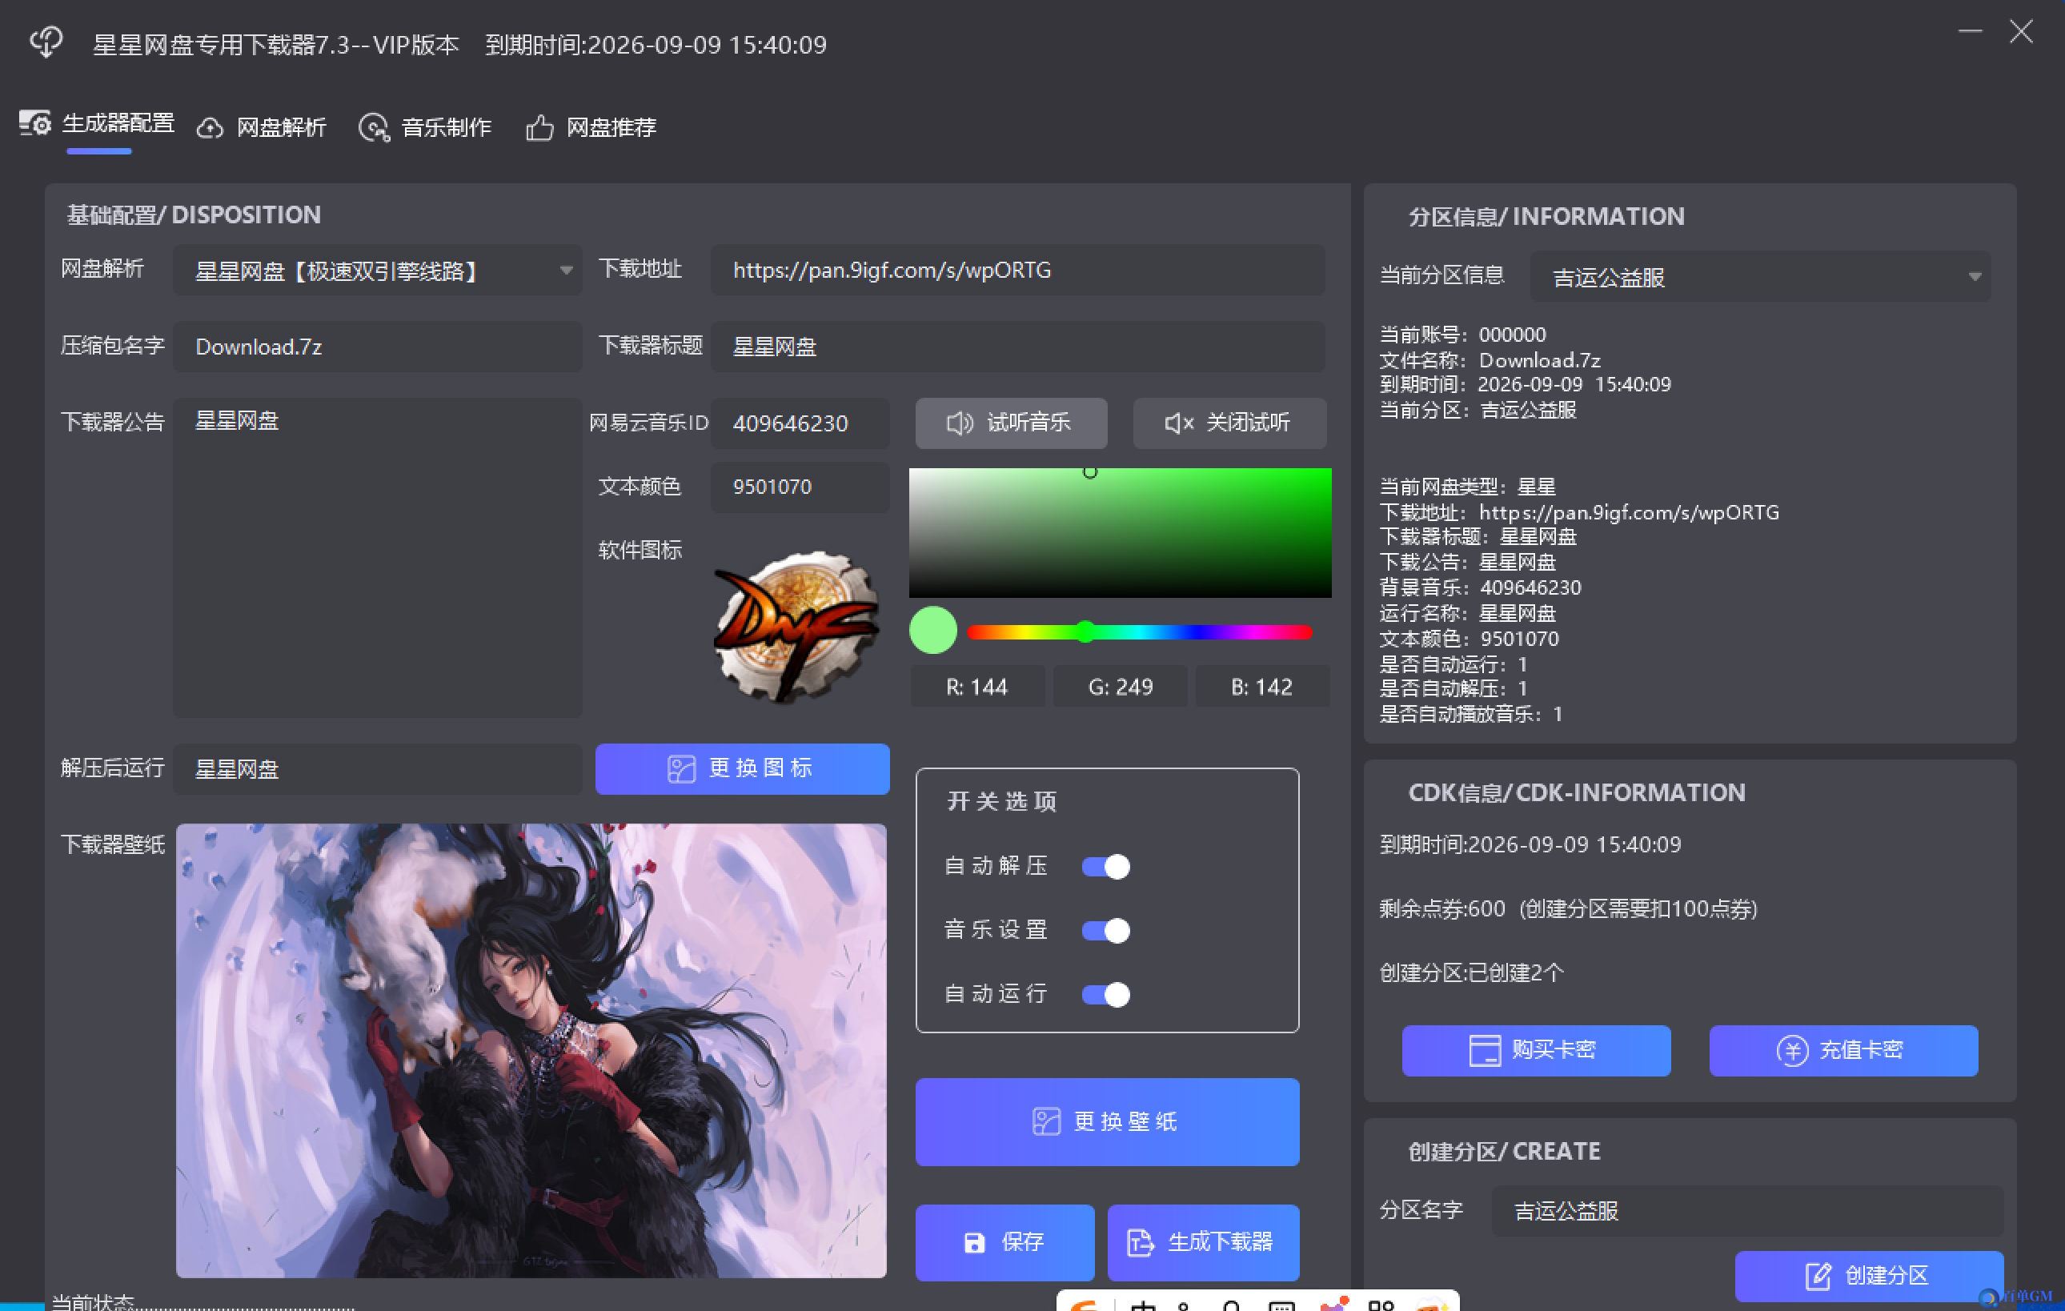Click the 生成下载器 button

1202,1242
